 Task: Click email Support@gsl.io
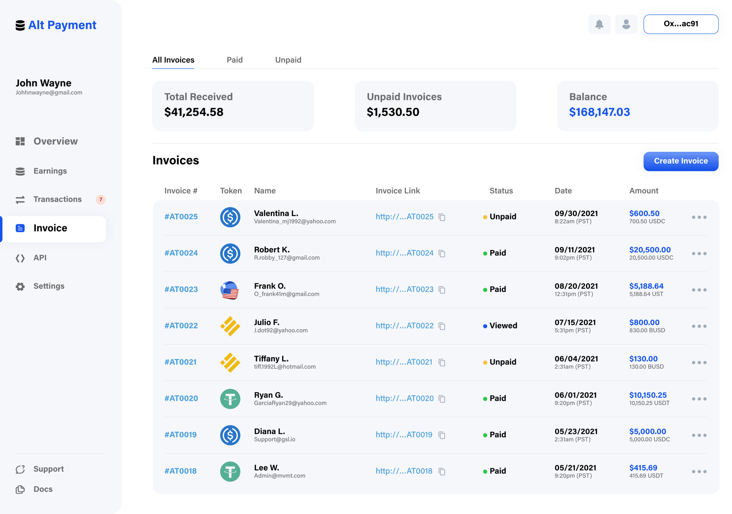tap(274, 439)
